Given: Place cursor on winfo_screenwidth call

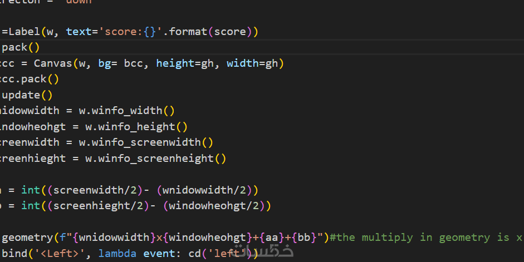Looking at the screenshot, I should [x=150, y=142].
